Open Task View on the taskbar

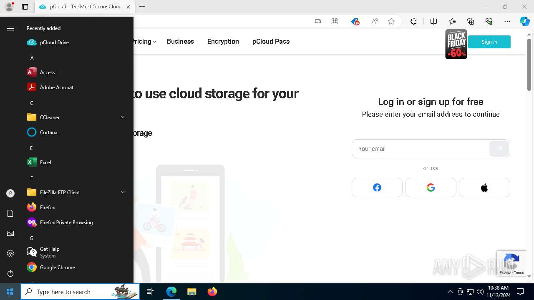[150, 292]
